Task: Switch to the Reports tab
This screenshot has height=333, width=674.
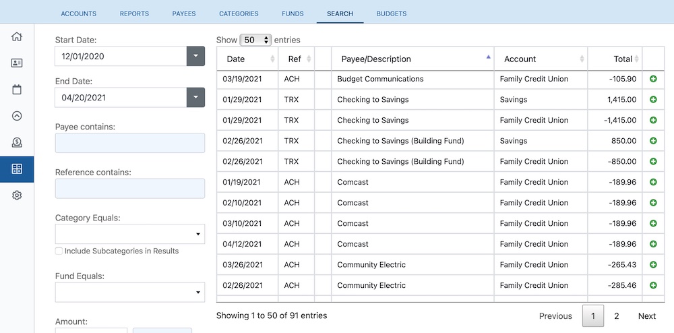Action: (x=134, y=13)
